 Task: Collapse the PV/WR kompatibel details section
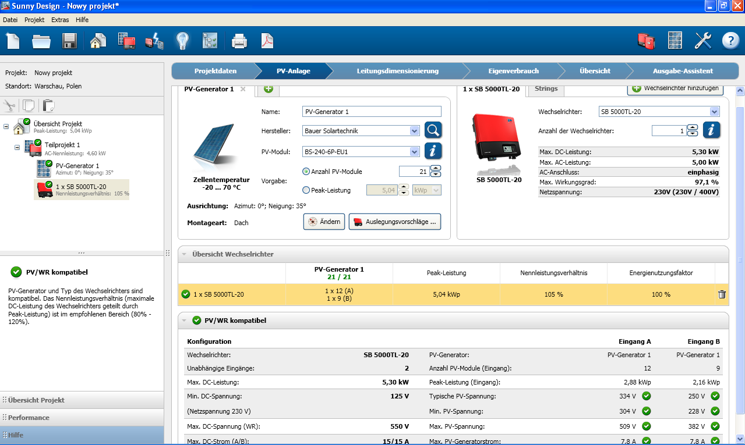pos(184,321)
